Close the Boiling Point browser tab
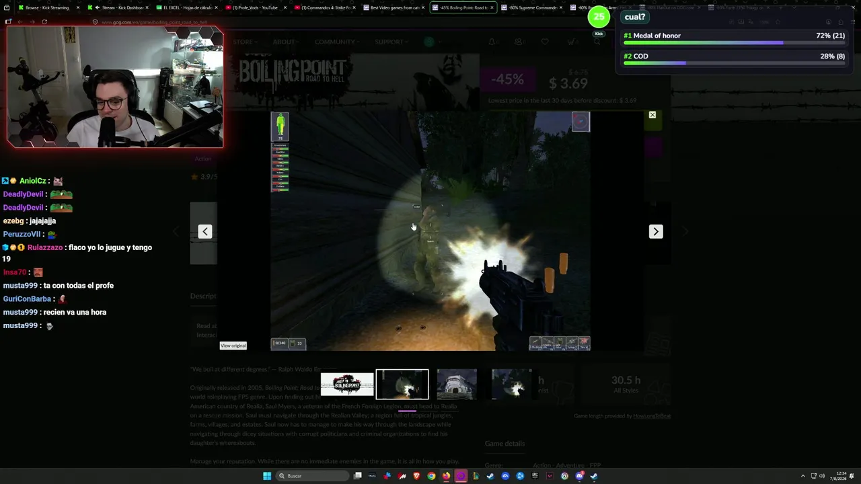Viewport: 861px width, 484px height. pos(492,7)
